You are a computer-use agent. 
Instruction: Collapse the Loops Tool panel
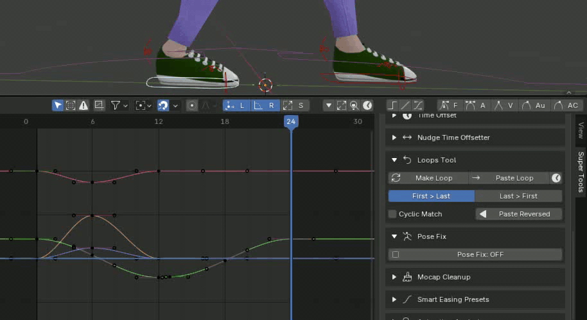tap(394, 160)
